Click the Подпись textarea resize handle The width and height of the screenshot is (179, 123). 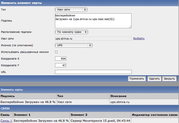click(130, 26)
